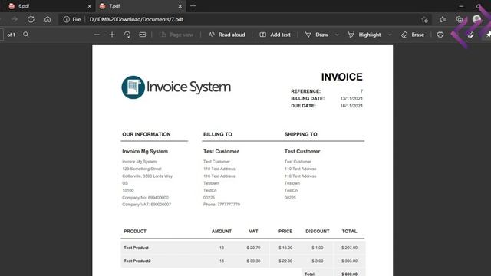Click the Invoice Mg System name

pos(145,152)
